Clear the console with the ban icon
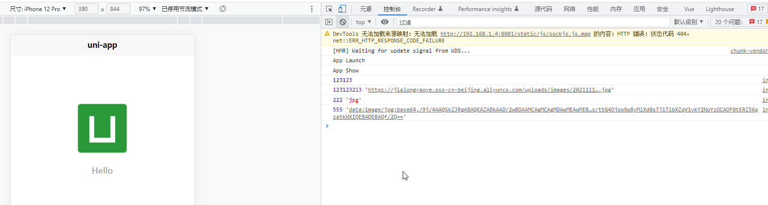This screenshot has width=768, height=205. tap(343, 22)
